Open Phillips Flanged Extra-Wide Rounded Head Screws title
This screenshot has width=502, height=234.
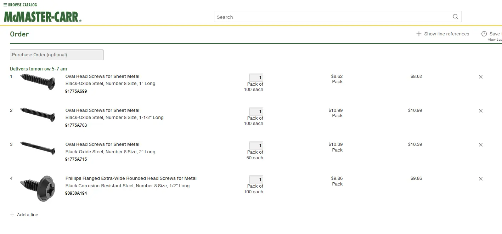click(131, 178)
